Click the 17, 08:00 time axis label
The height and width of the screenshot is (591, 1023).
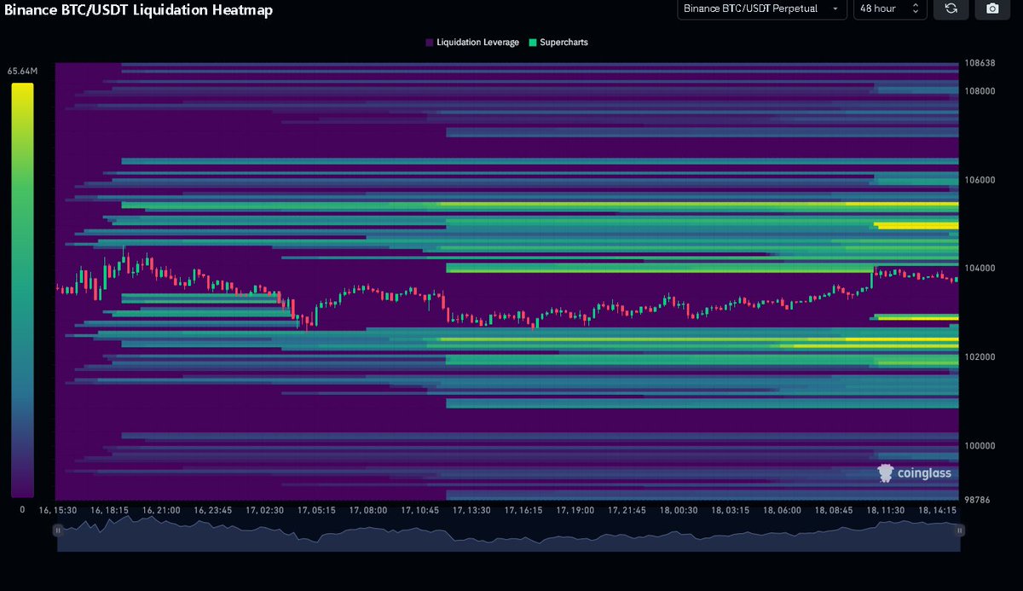(368, 510)
